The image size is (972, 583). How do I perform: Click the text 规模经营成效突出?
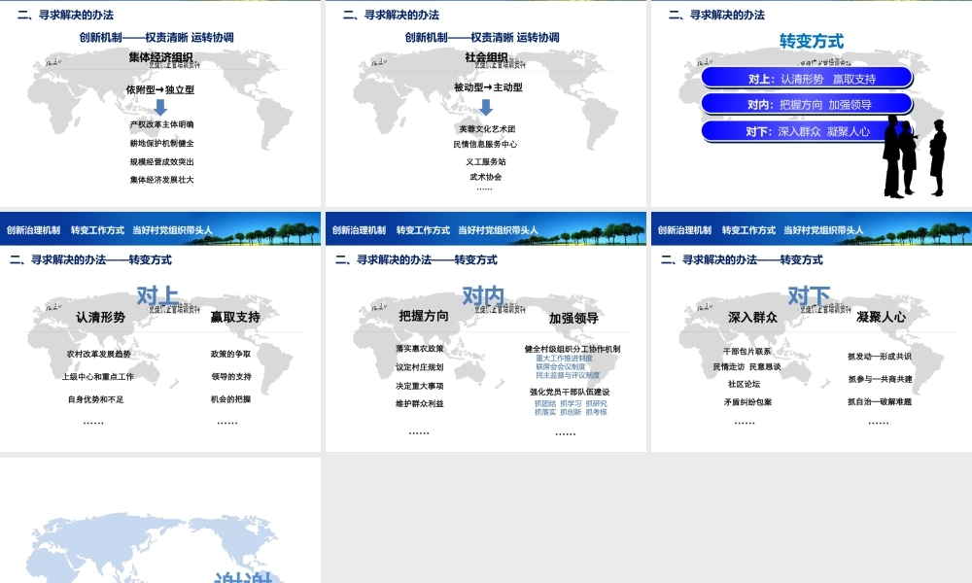161,161
